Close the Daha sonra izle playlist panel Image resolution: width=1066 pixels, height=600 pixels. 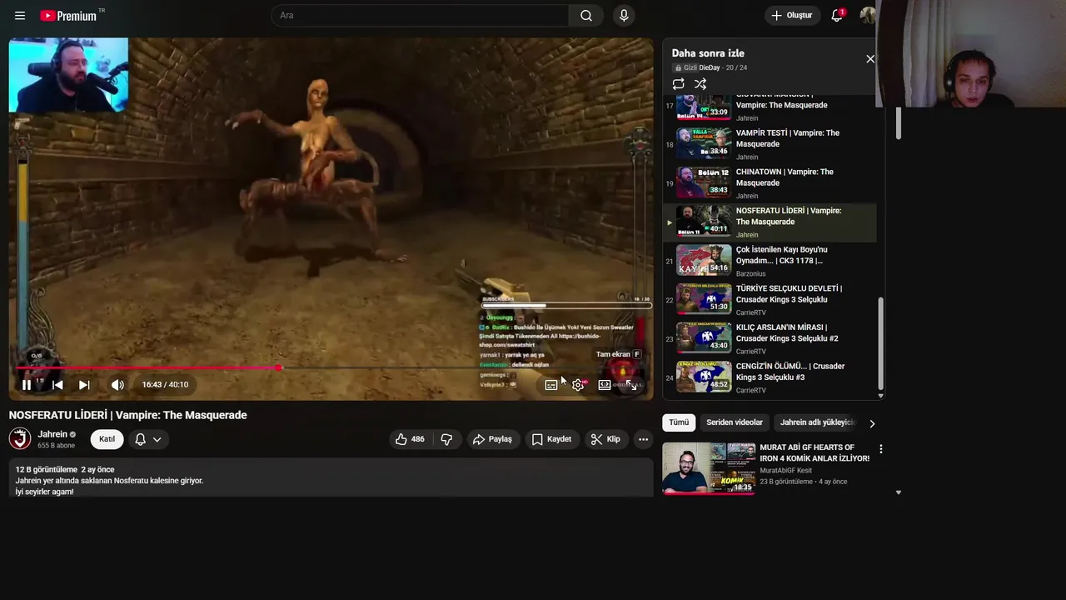(870, 58)
